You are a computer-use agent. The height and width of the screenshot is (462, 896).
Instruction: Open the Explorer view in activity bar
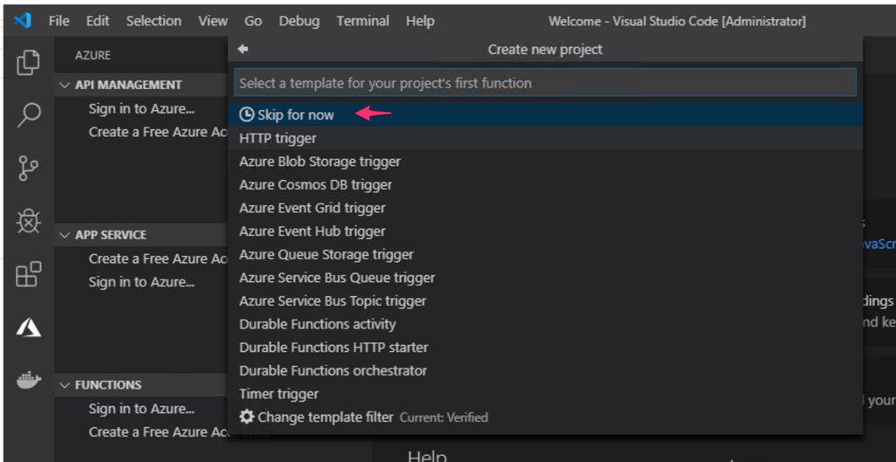click(28, 63)
